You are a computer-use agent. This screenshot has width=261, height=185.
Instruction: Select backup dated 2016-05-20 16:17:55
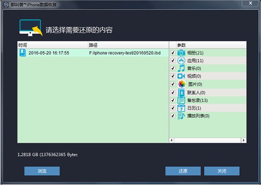point(49,53)
